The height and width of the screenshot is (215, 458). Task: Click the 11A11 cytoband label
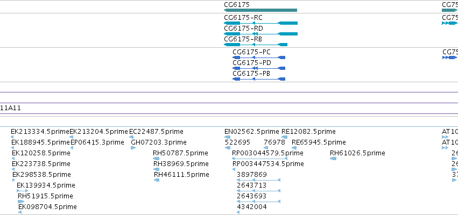click(x=11, y=108)
